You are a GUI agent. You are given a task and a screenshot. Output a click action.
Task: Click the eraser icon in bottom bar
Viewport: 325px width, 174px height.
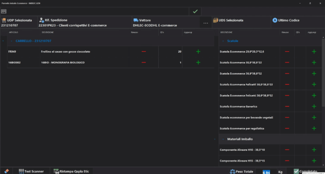pos(6,171)
